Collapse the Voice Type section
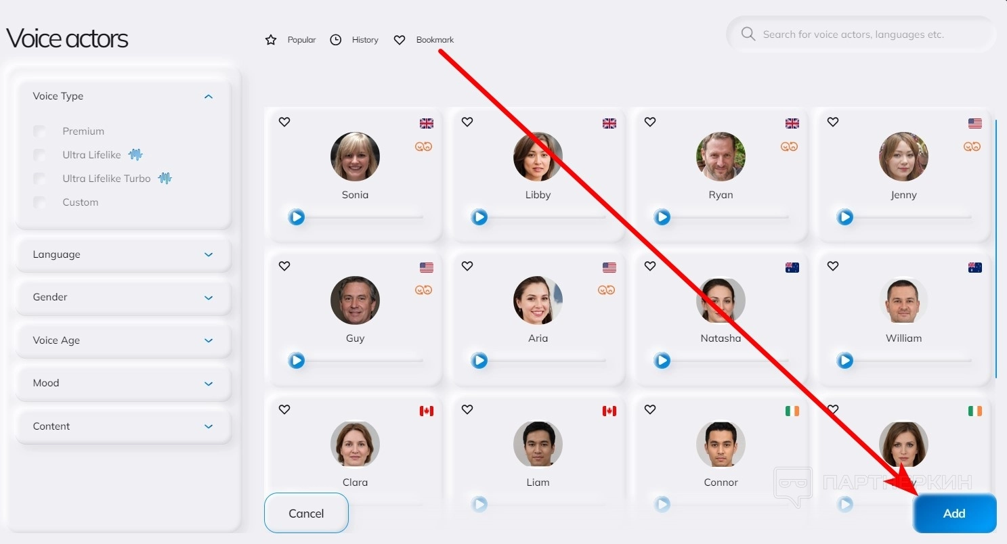The height and width of the screenshot is (544, 1007). pyautogui.click(x=209, y=97)
